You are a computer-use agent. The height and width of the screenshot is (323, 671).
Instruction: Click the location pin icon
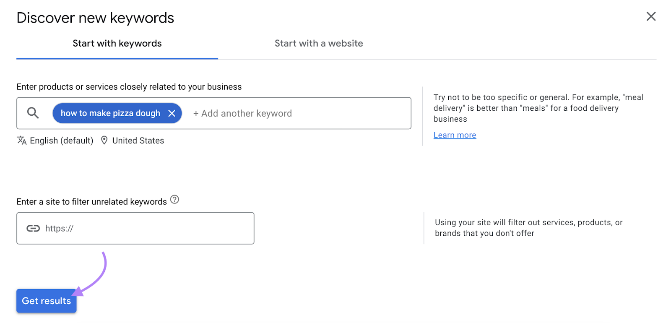pyautogui.click(x=104, y=141)
